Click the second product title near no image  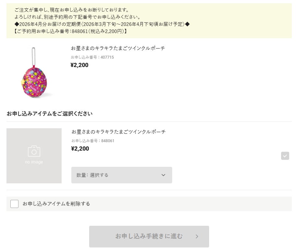(x=118, y=132)
